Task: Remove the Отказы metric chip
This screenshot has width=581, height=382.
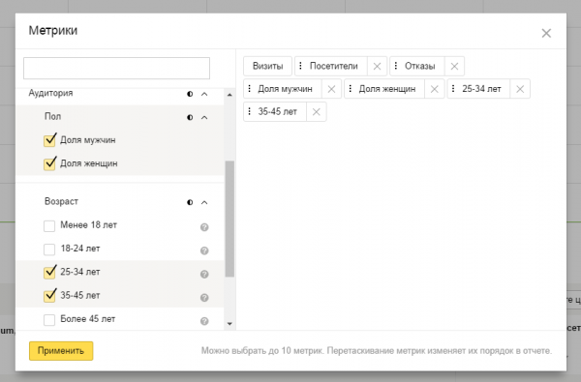Action: [454, 67]
